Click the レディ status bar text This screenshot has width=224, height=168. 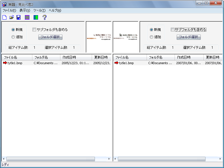coord(5,165)
